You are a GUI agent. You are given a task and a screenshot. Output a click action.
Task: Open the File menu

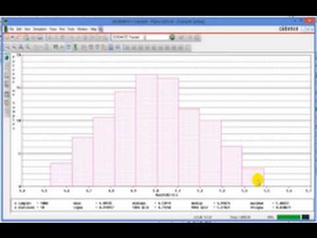12,29
